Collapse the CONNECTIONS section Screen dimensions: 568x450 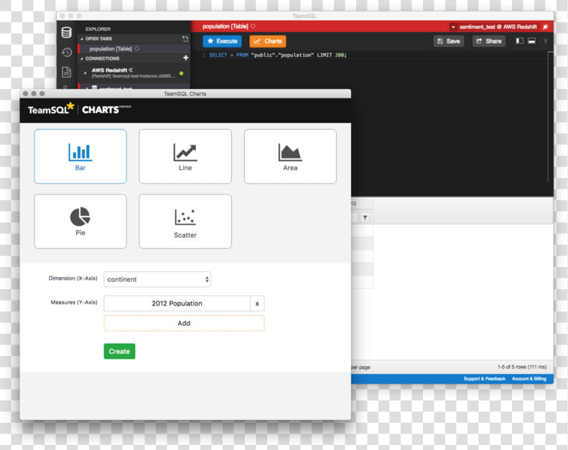82,59
